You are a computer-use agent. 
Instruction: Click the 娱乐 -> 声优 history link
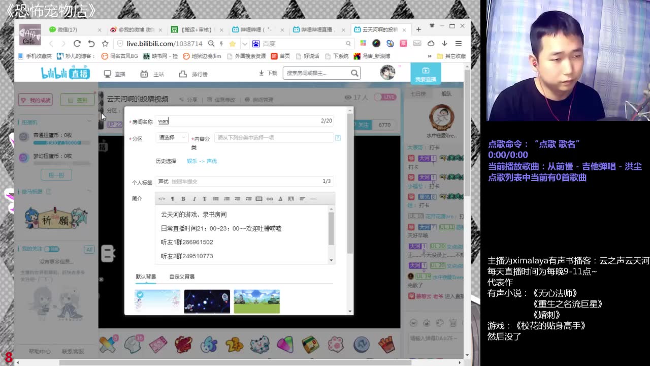point(202,161)
